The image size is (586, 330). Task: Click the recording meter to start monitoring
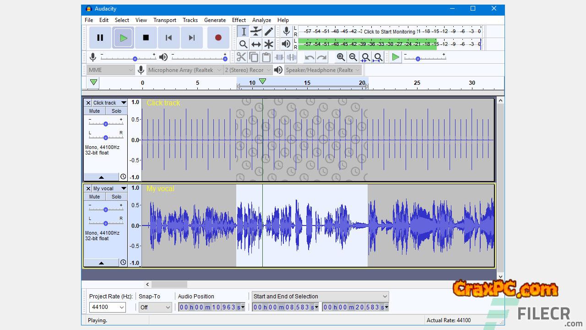tap(389, 32)
